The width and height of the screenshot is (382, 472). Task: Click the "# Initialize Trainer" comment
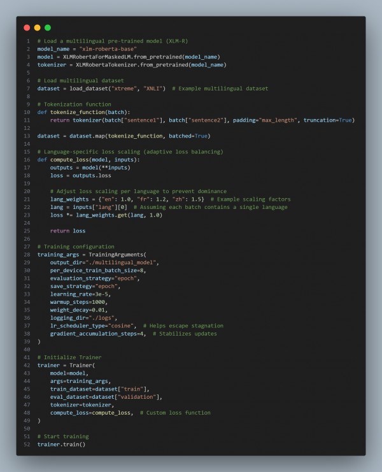click(69, 357)
